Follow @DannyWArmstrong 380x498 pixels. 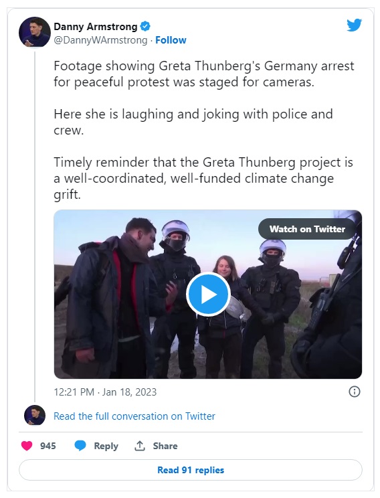(x=171, y=40)
